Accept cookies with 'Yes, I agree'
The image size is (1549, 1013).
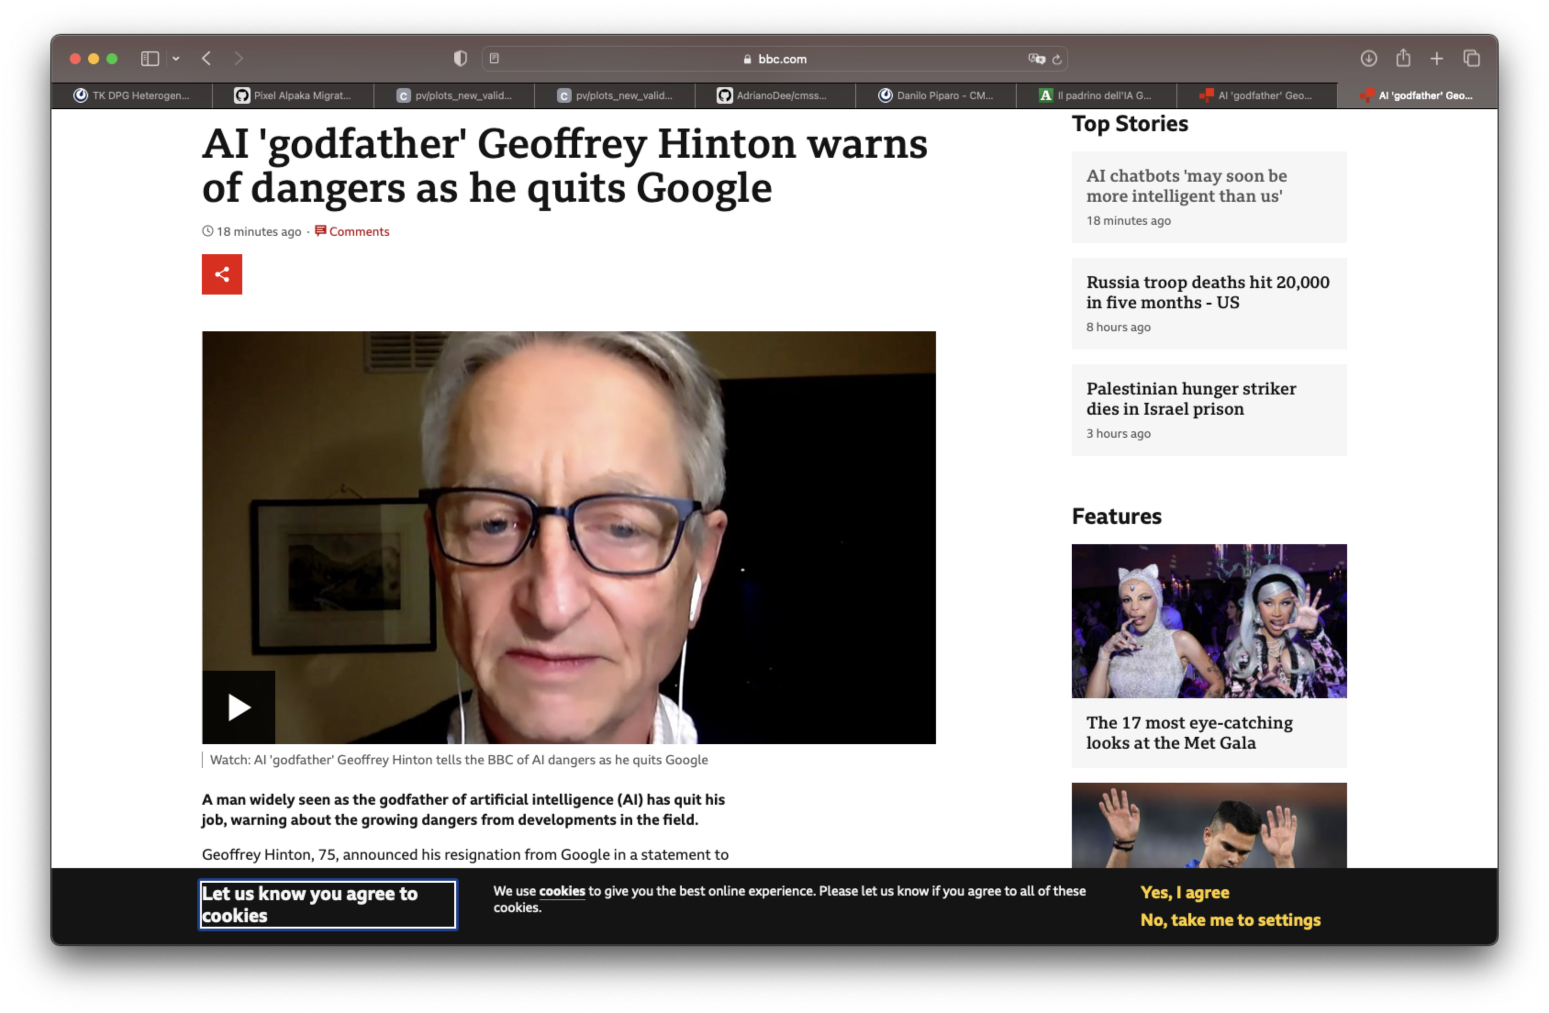coord(1185,893)
